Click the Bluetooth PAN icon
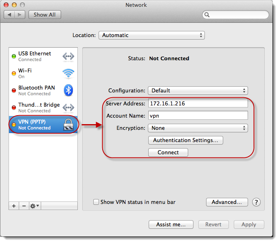This screenshot has height=243, width=279. click(x=68, y=90)
